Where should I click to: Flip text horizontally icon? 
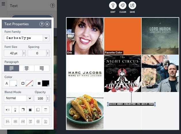coord(8,110)
